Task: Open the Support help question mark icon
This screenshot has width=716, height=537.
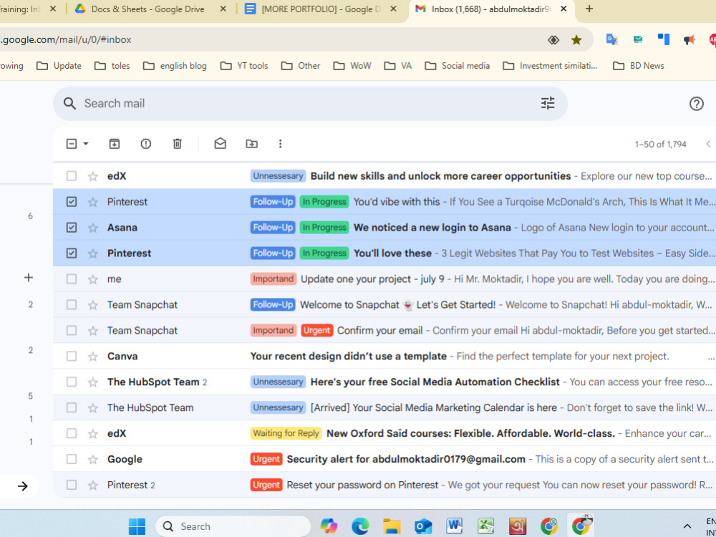Action: point(696,104)
